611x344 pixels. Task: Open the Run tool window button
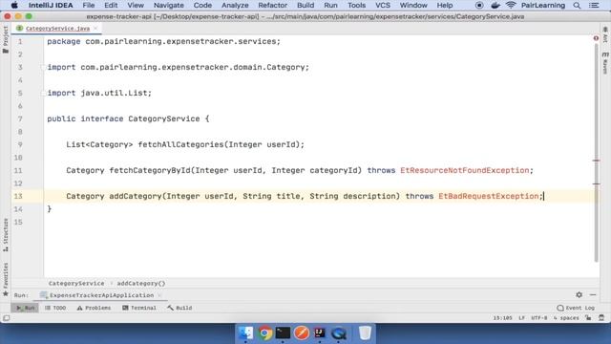[x=26, y=308]
